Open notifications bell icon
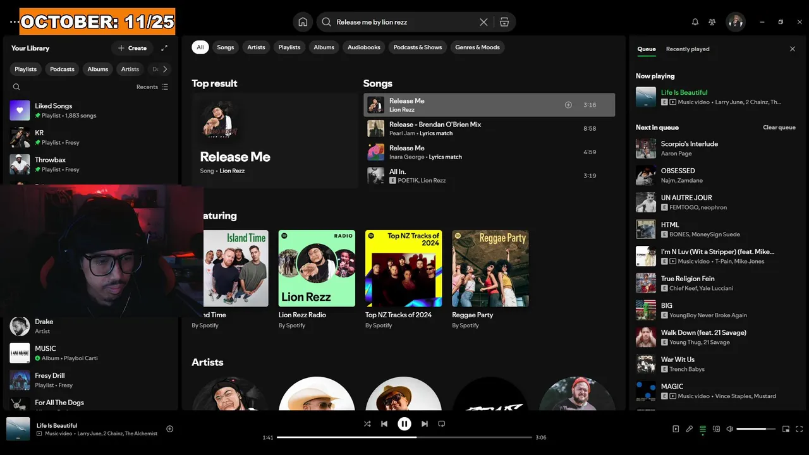This screenshot has width=809, height=455. (x=695, y=22)
